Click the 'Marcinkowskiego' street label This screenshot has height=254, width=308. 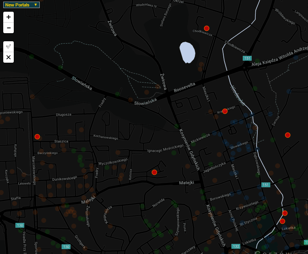click(x=34, y=171)
